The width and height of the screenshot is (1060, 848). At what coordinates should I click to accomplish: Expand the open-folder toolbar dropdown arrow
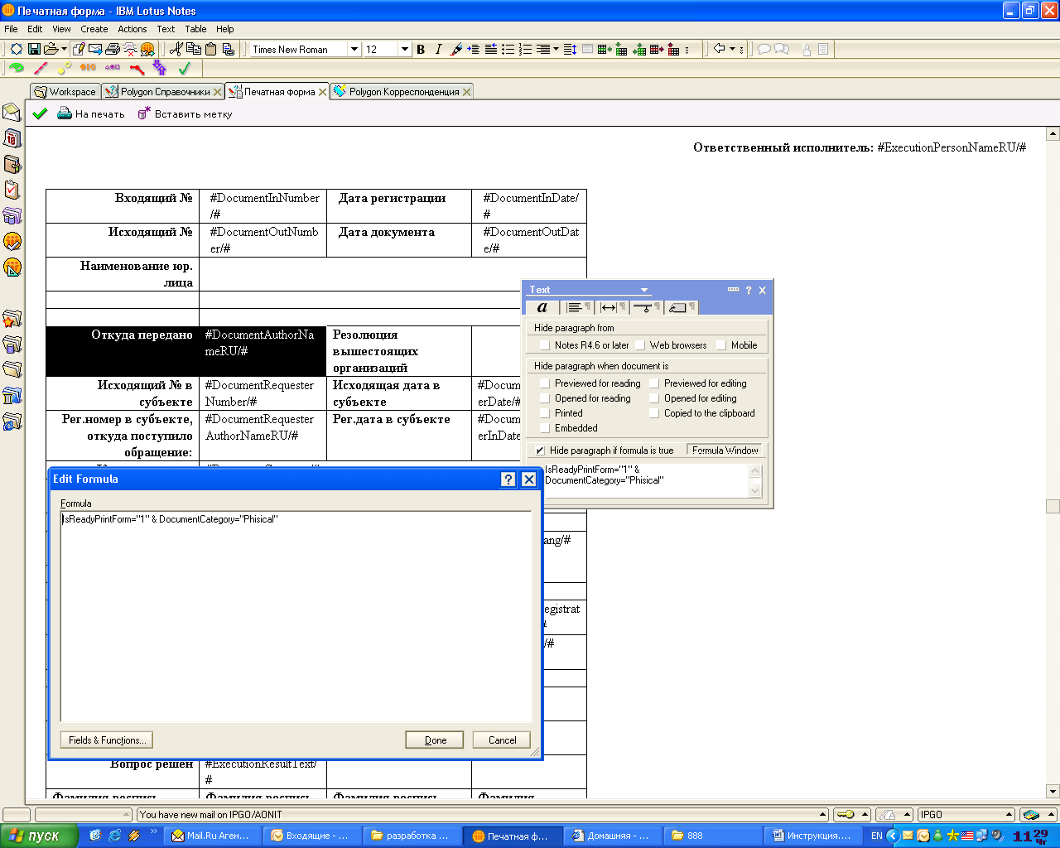pos(64,50)
